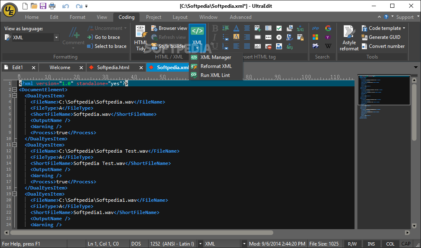The width and height of the screenshot is (421, 248).
Task: Click the anchor link icon
Action: [289, 37]
